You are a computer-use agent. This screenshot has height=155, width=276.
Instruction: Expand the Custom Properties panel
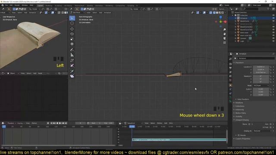click(242, 139)
